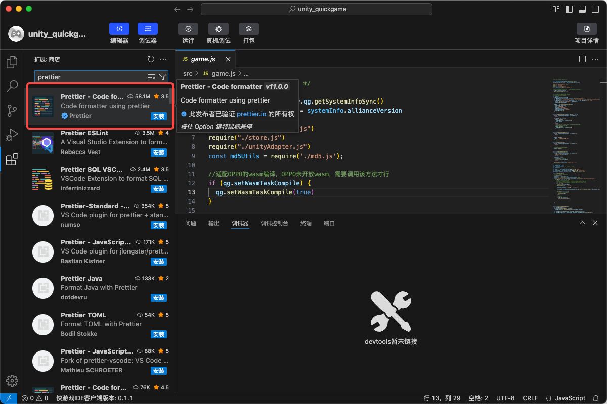Install the Prettier ESLint extension

pos(159,153)
